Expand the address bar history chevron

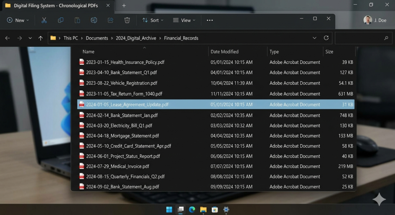pos(314,38)
